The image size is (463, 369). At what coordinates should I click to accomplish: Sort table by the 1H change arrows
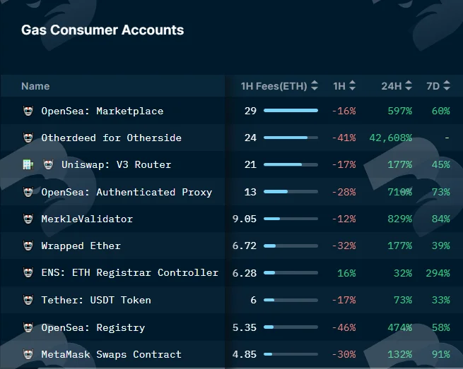[352, 86]
